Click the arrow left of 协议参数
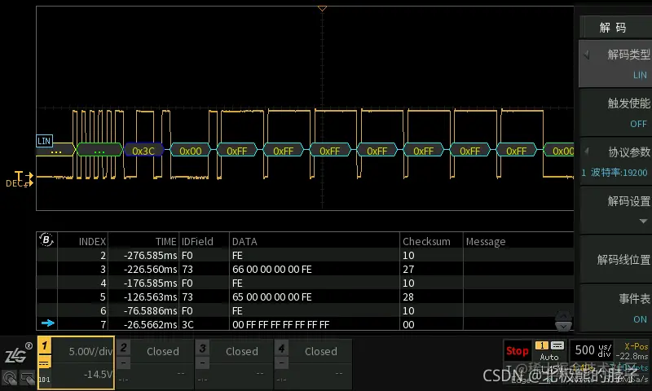Viewport: 652px width, 391px height. [586, 151]
